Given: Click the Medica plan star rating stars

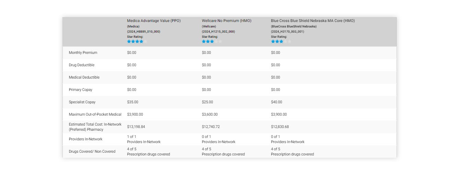Looking at the screenshot, I should [137, 41].
